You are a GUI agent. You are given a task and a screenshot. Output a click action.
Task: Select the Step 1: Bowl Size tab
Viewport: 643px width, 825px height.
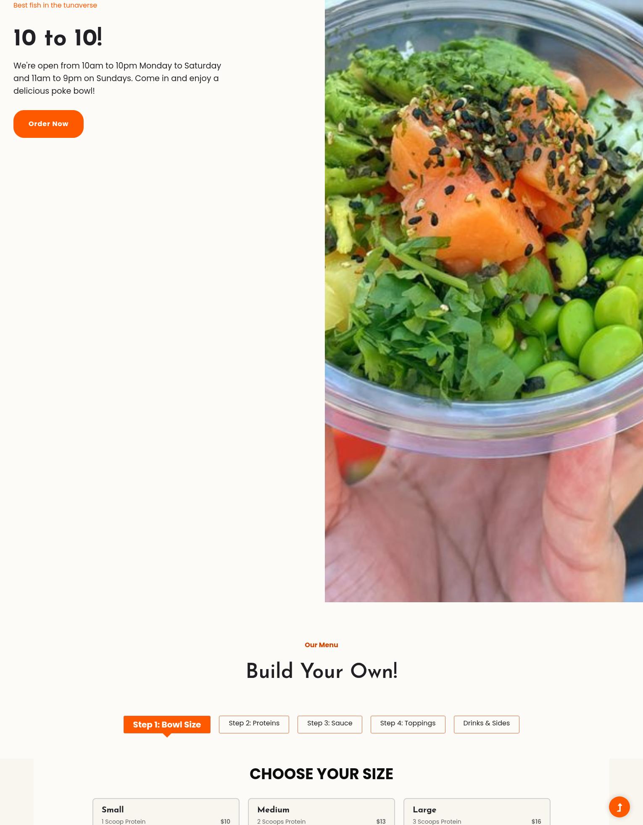(x=167, y=725)
